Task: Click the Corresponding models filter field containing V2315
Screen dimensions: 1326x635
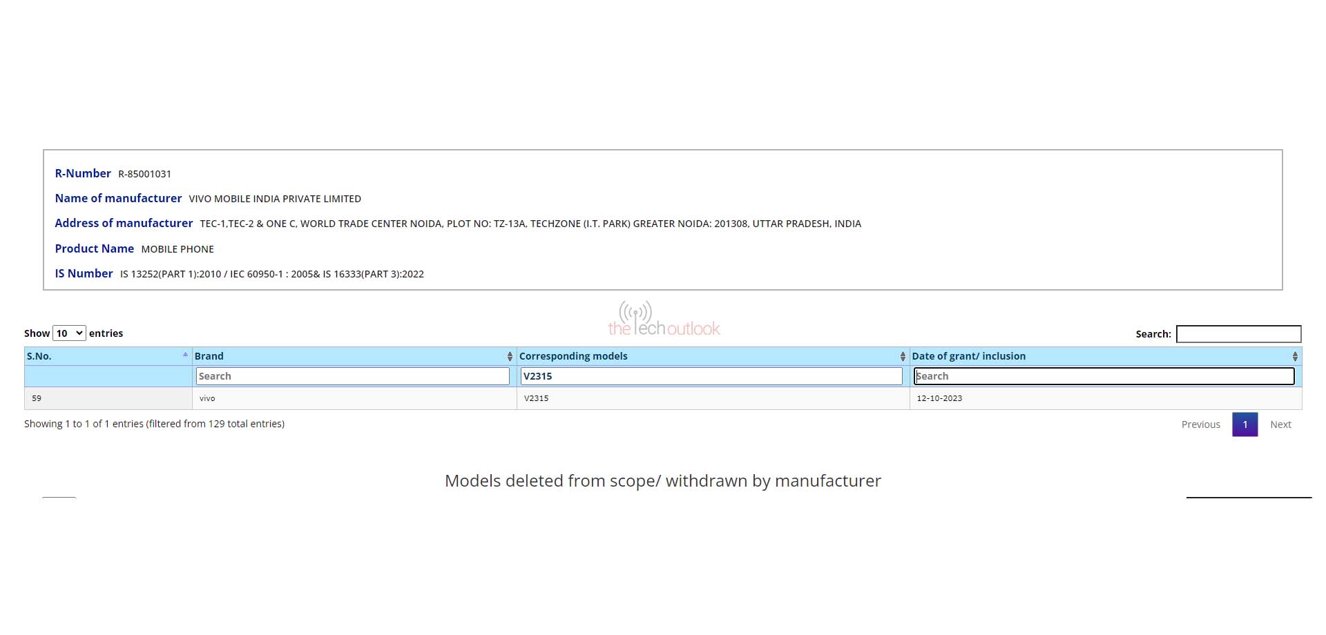Action: coord(711,376)
